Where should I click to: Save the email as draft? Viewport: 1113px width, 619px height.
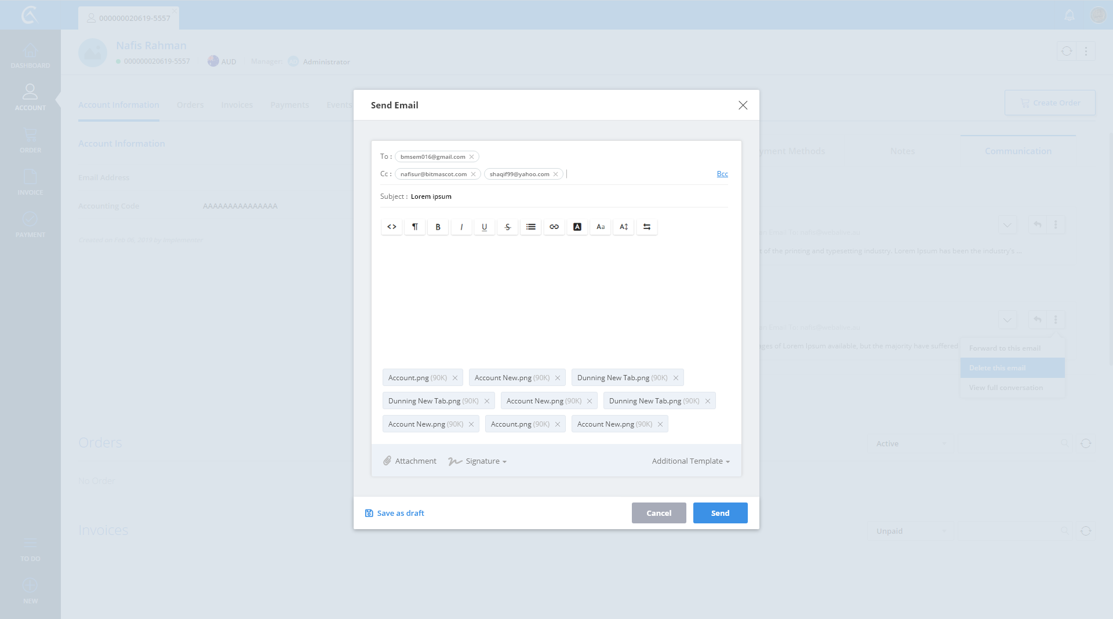(395, 513)
